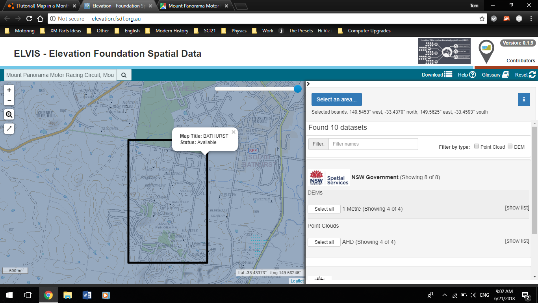
Task: Click the NSW Spatial Services logo
Action: [x=329, y=178]
